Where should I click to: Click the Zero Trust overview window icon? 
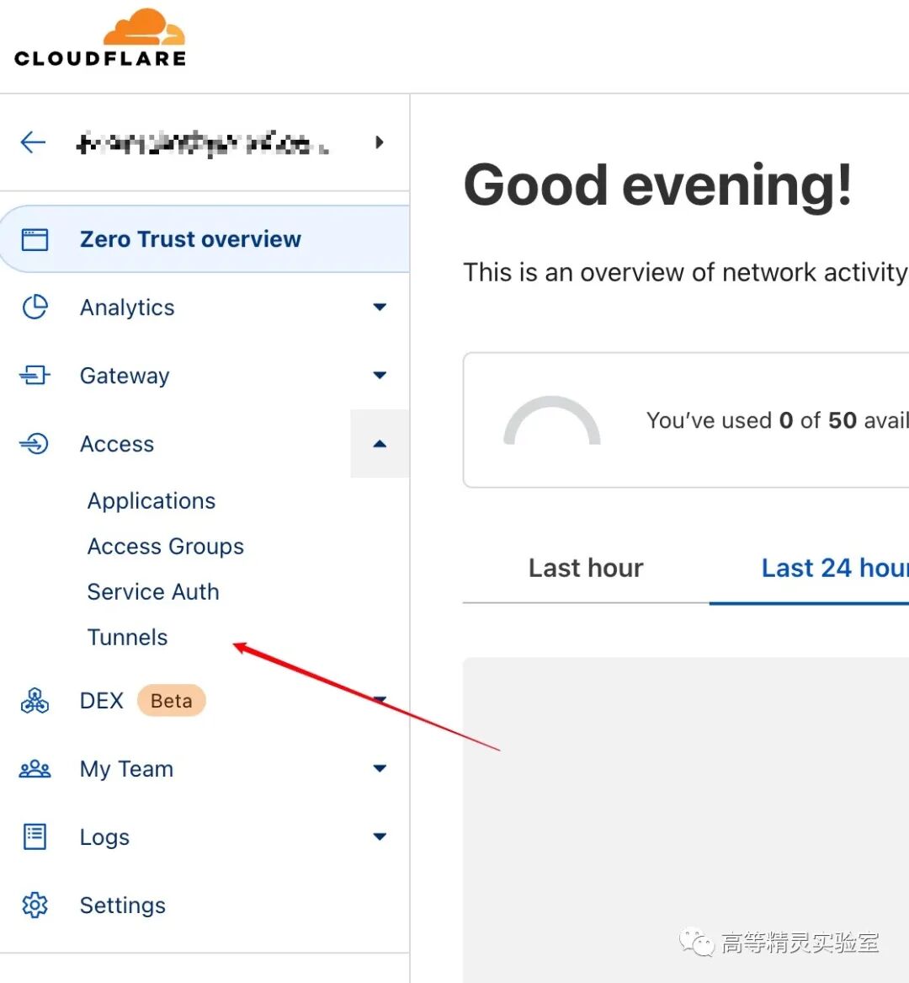tap(35, 239)
